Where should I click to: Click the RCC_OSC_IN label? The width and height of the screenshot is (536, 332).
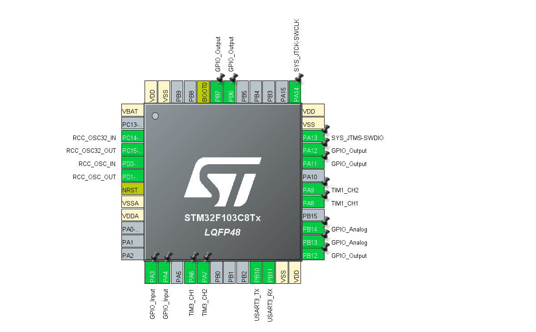pyautogui.click(x=97, y=164)
